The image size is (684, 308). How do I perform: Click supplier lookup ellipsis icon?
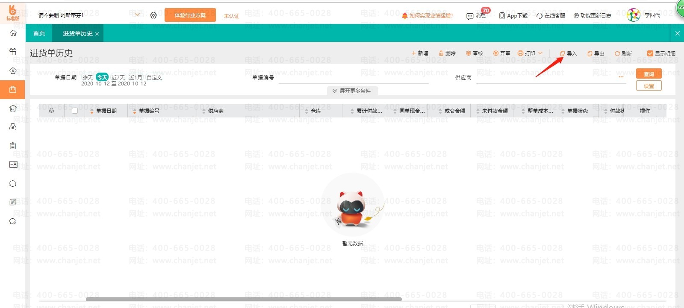(x=621, y=77)
